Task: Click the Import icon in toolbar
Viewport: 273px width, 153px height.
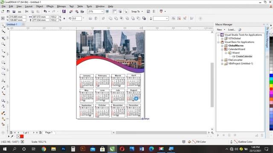Action: (71, 11)
